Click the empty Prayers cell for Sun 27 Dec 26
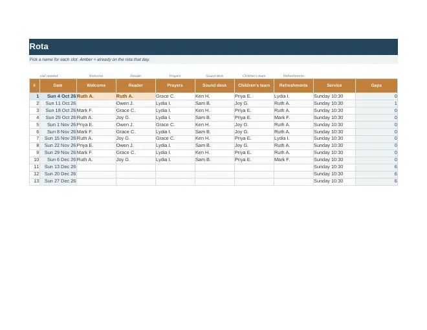Viewport: 427px width, 330px height. click(x=175, y=181)
